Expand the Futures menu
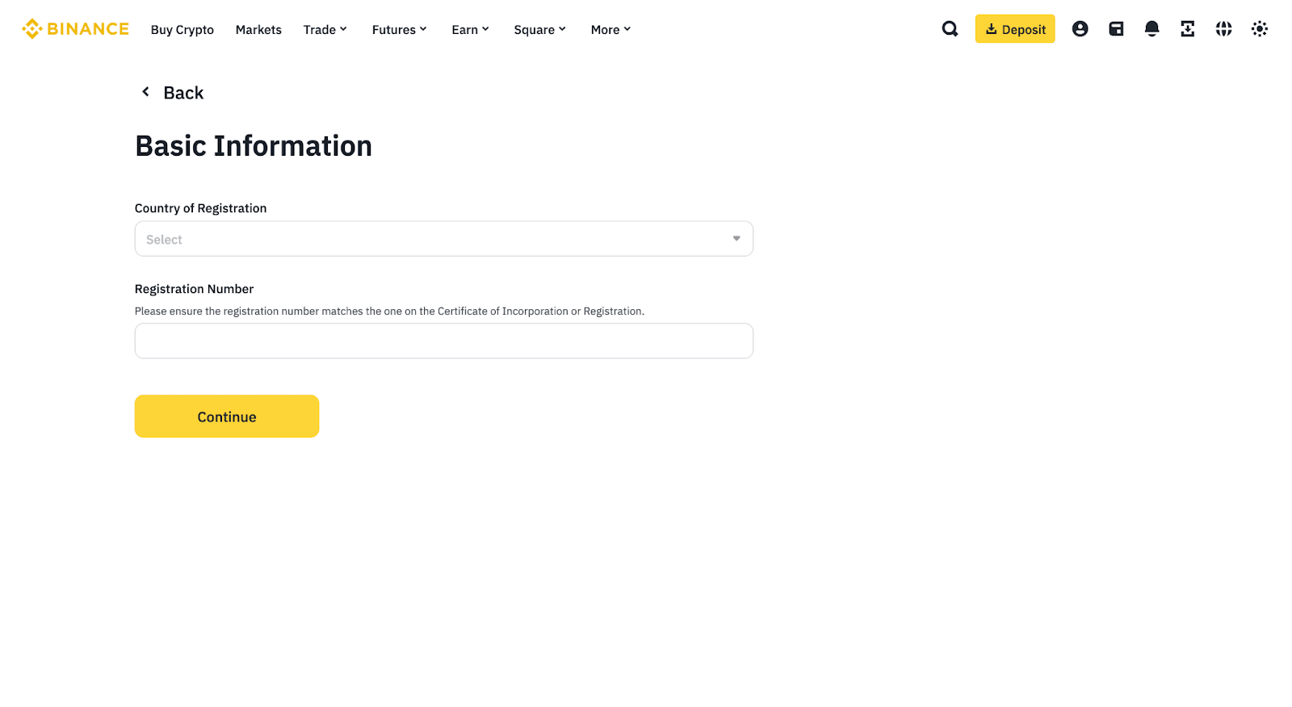The height and width of the screenshot is (707, 1292). (x=399, y=30)
